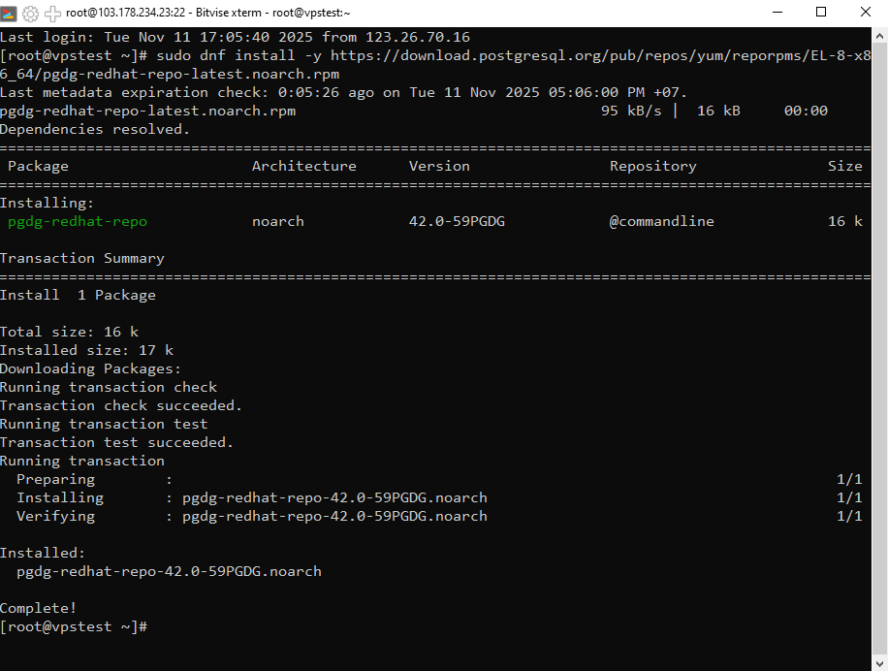Click the Version column header
This screenshot has height=671, width=888.
click(438, 165)
